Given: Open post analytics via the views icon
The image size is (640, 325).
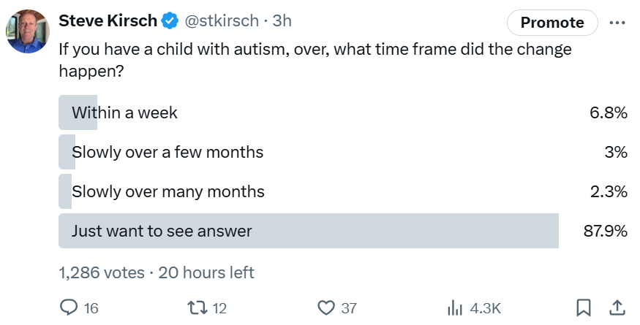Looking at the screenshot, I should click(x=456, y=308).
